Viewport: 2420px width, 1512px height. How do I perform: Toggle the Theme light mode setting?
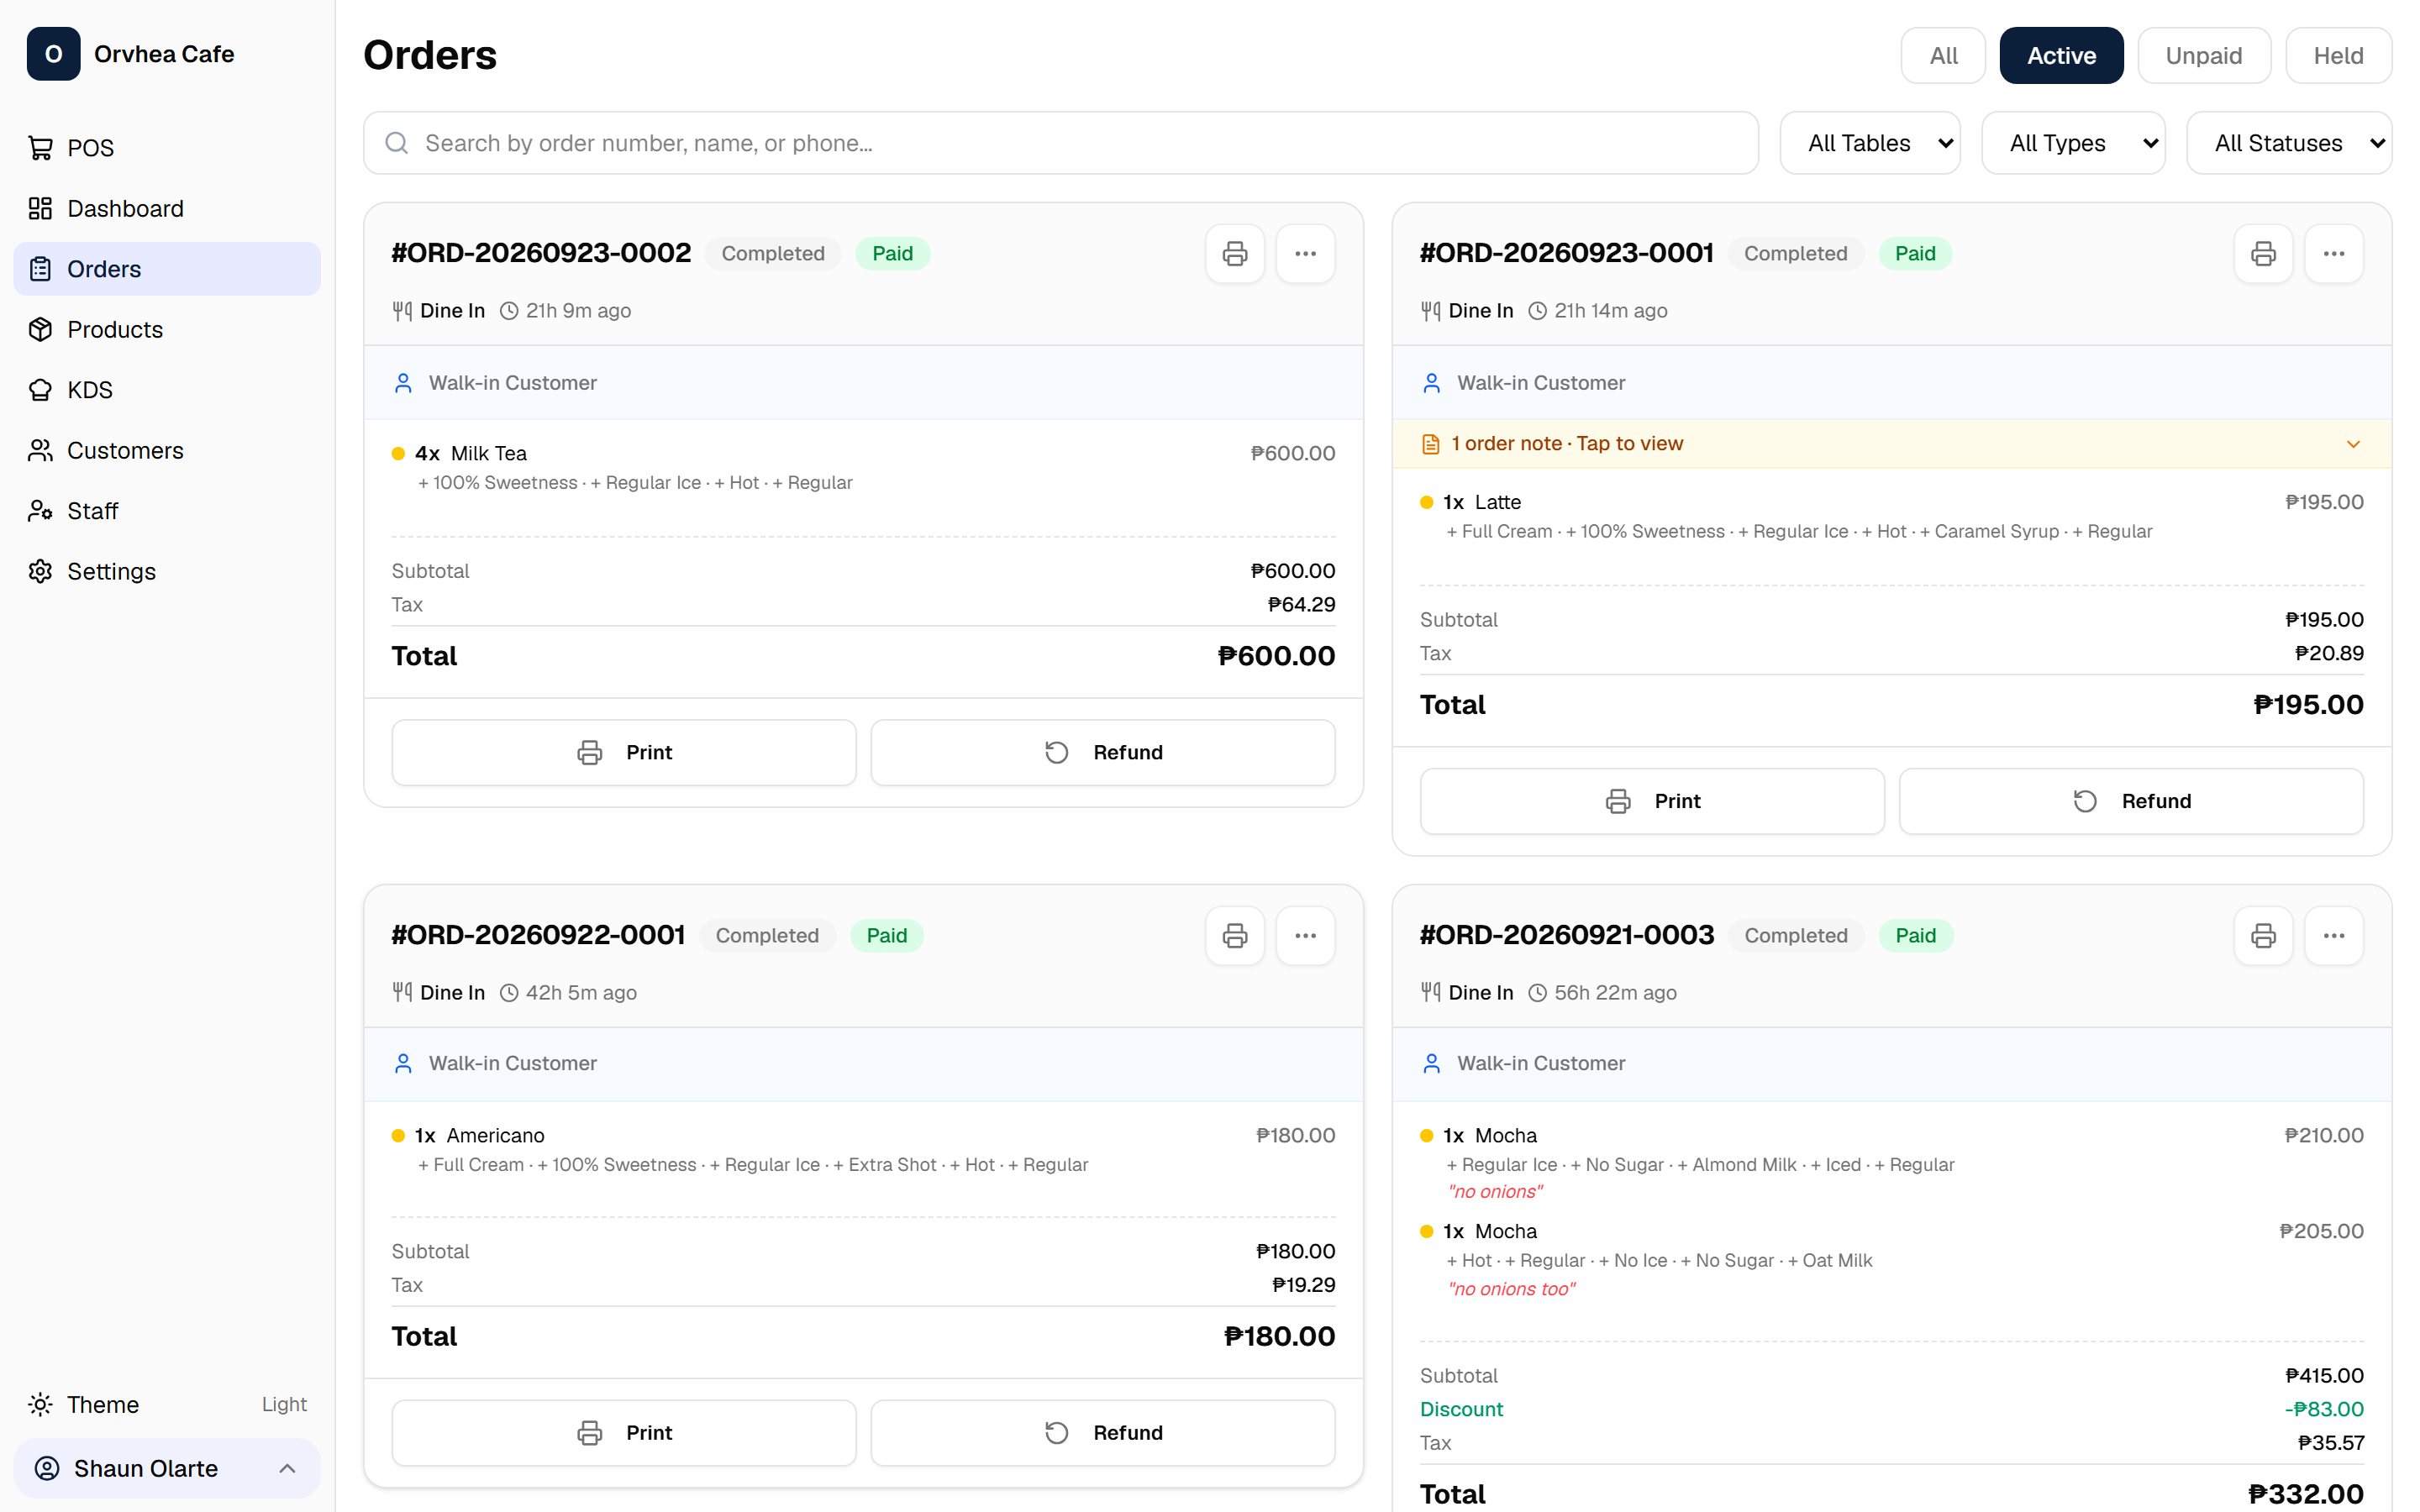click(x=167, y=1404)
